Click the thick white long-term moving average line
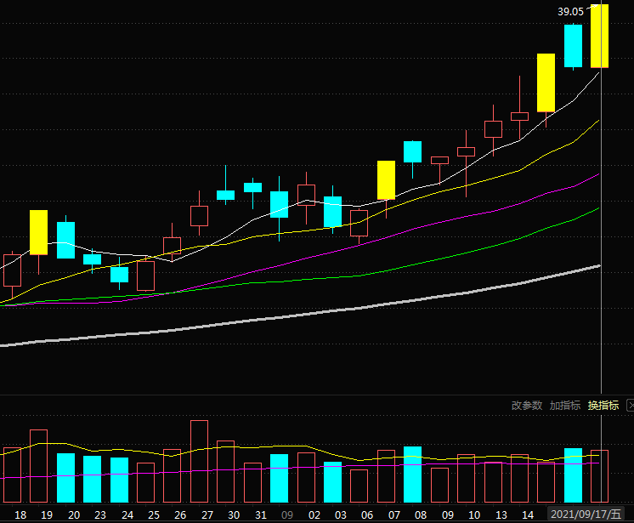The width and height of the screenshot is (634, 523). tap(308, 314)
